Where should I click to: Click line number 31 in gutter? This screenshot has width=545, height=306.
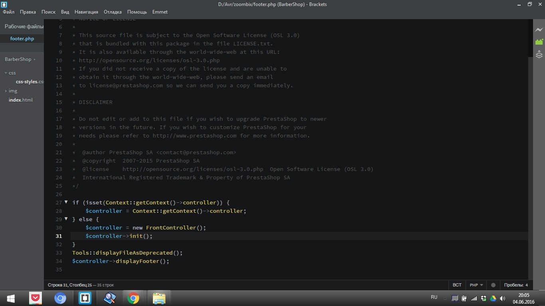click(x=59, y=236)
